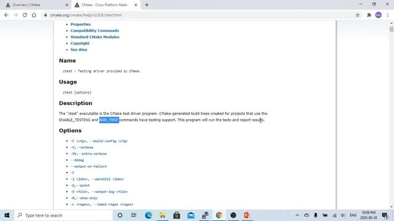Click the Options heading
Viewport: 394px width, 221px height.
click(x=70, y=131)
